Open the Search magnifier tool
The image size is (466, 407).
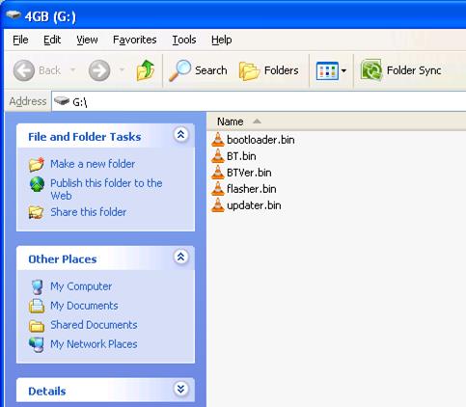pyautogui.click(x=198, y=70)
